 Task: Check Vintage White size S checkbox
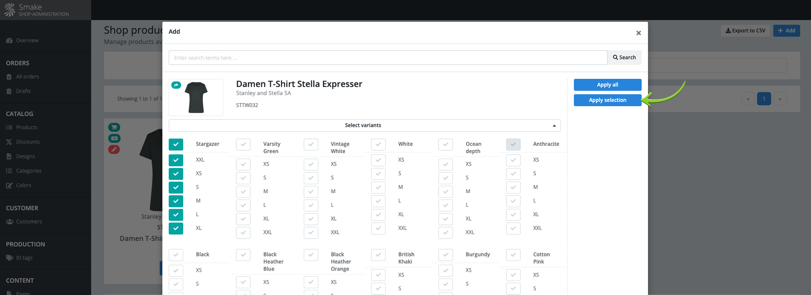[311, 178]
